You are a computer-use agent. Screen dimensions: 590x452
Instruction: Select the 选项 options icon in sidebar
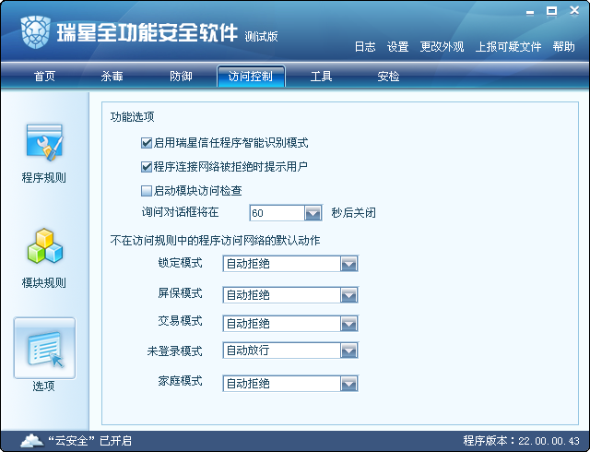pos(45,348)
